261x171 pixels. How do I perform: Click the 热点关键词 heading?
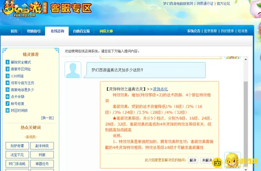pyautogui.click(x=31, y=127)
